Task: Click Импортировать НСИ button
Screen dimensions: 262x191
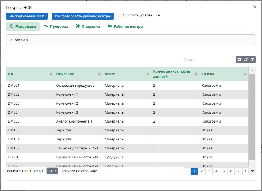Action: [x=27, y=16]
